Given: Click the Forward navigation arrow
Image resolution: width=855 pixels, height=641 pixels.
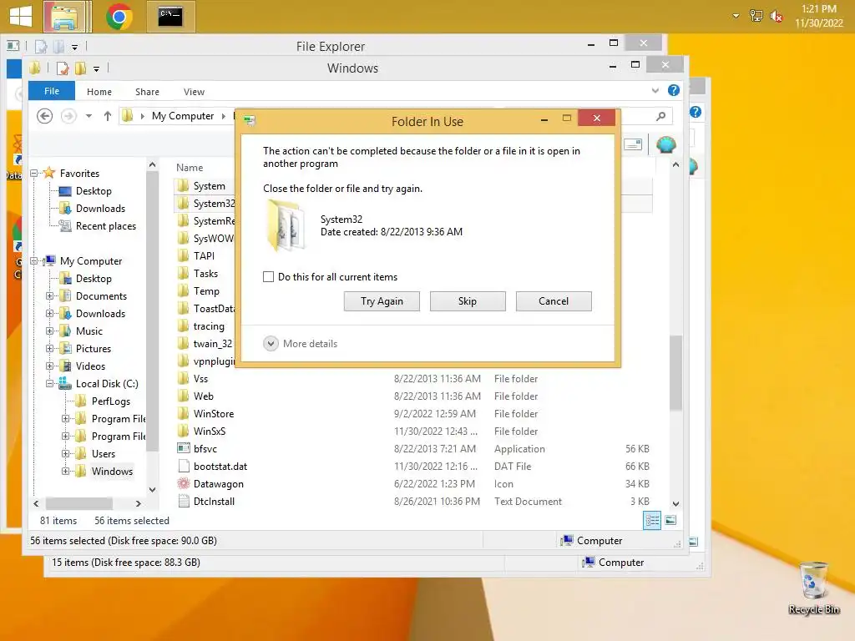Looking at the screenshot, I should tap(68, 116).
